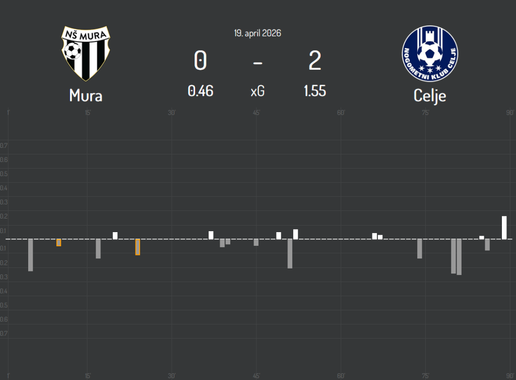Select the orange-outlined bar near the 24th minute
The width and height of the screenshot is (516, 380).
click(138, 247)
